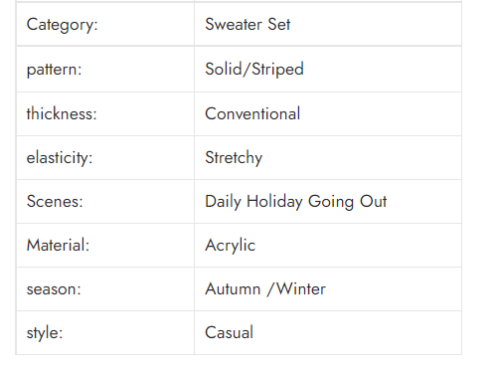498x369 pixels.
Task: Click the word Set in Category row
Action: click(279, 24)
